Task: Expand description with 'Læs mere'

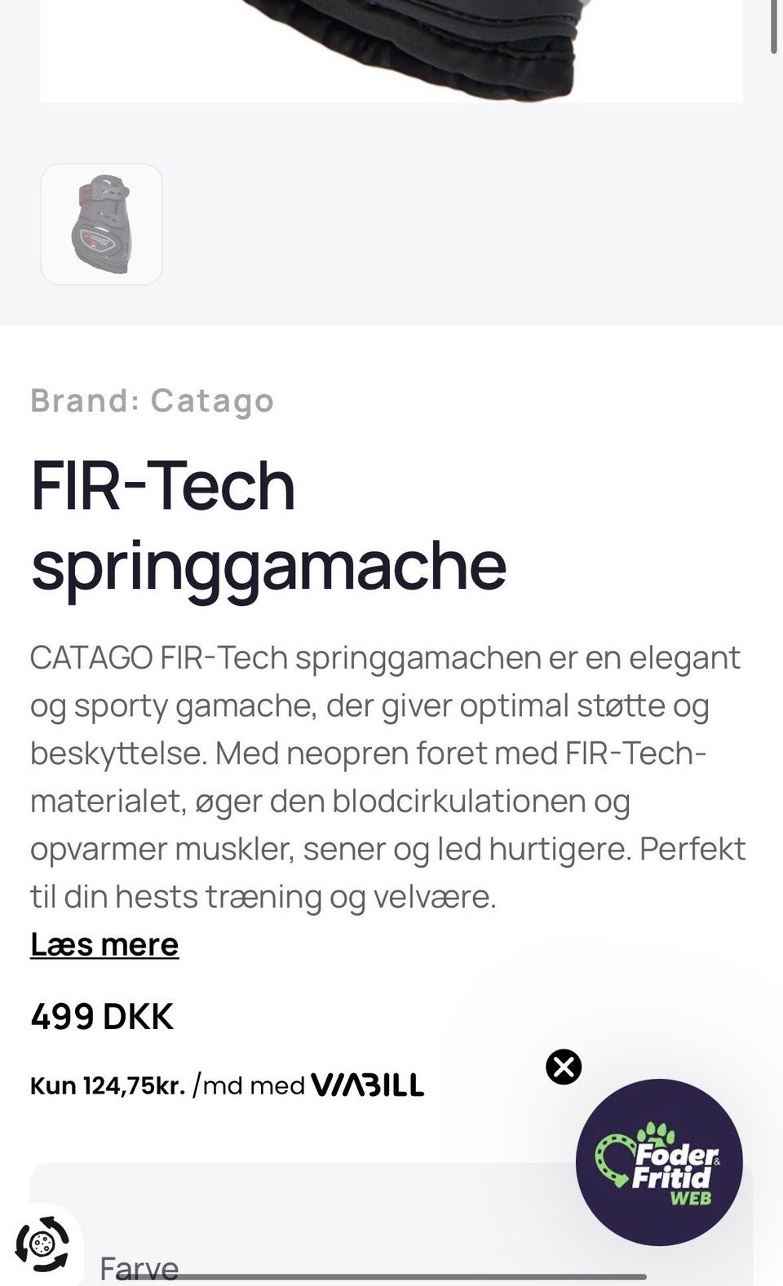Action: (x=104, y=944)
